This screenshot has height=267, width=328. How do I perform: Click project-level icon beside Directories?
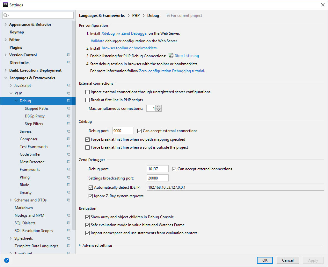pyautogui.click(x=69, y=62)
